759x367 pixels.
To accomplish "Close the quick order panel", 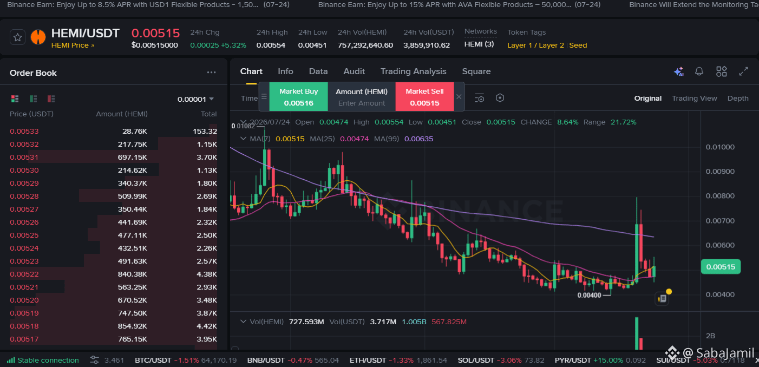I will [459, 97].
